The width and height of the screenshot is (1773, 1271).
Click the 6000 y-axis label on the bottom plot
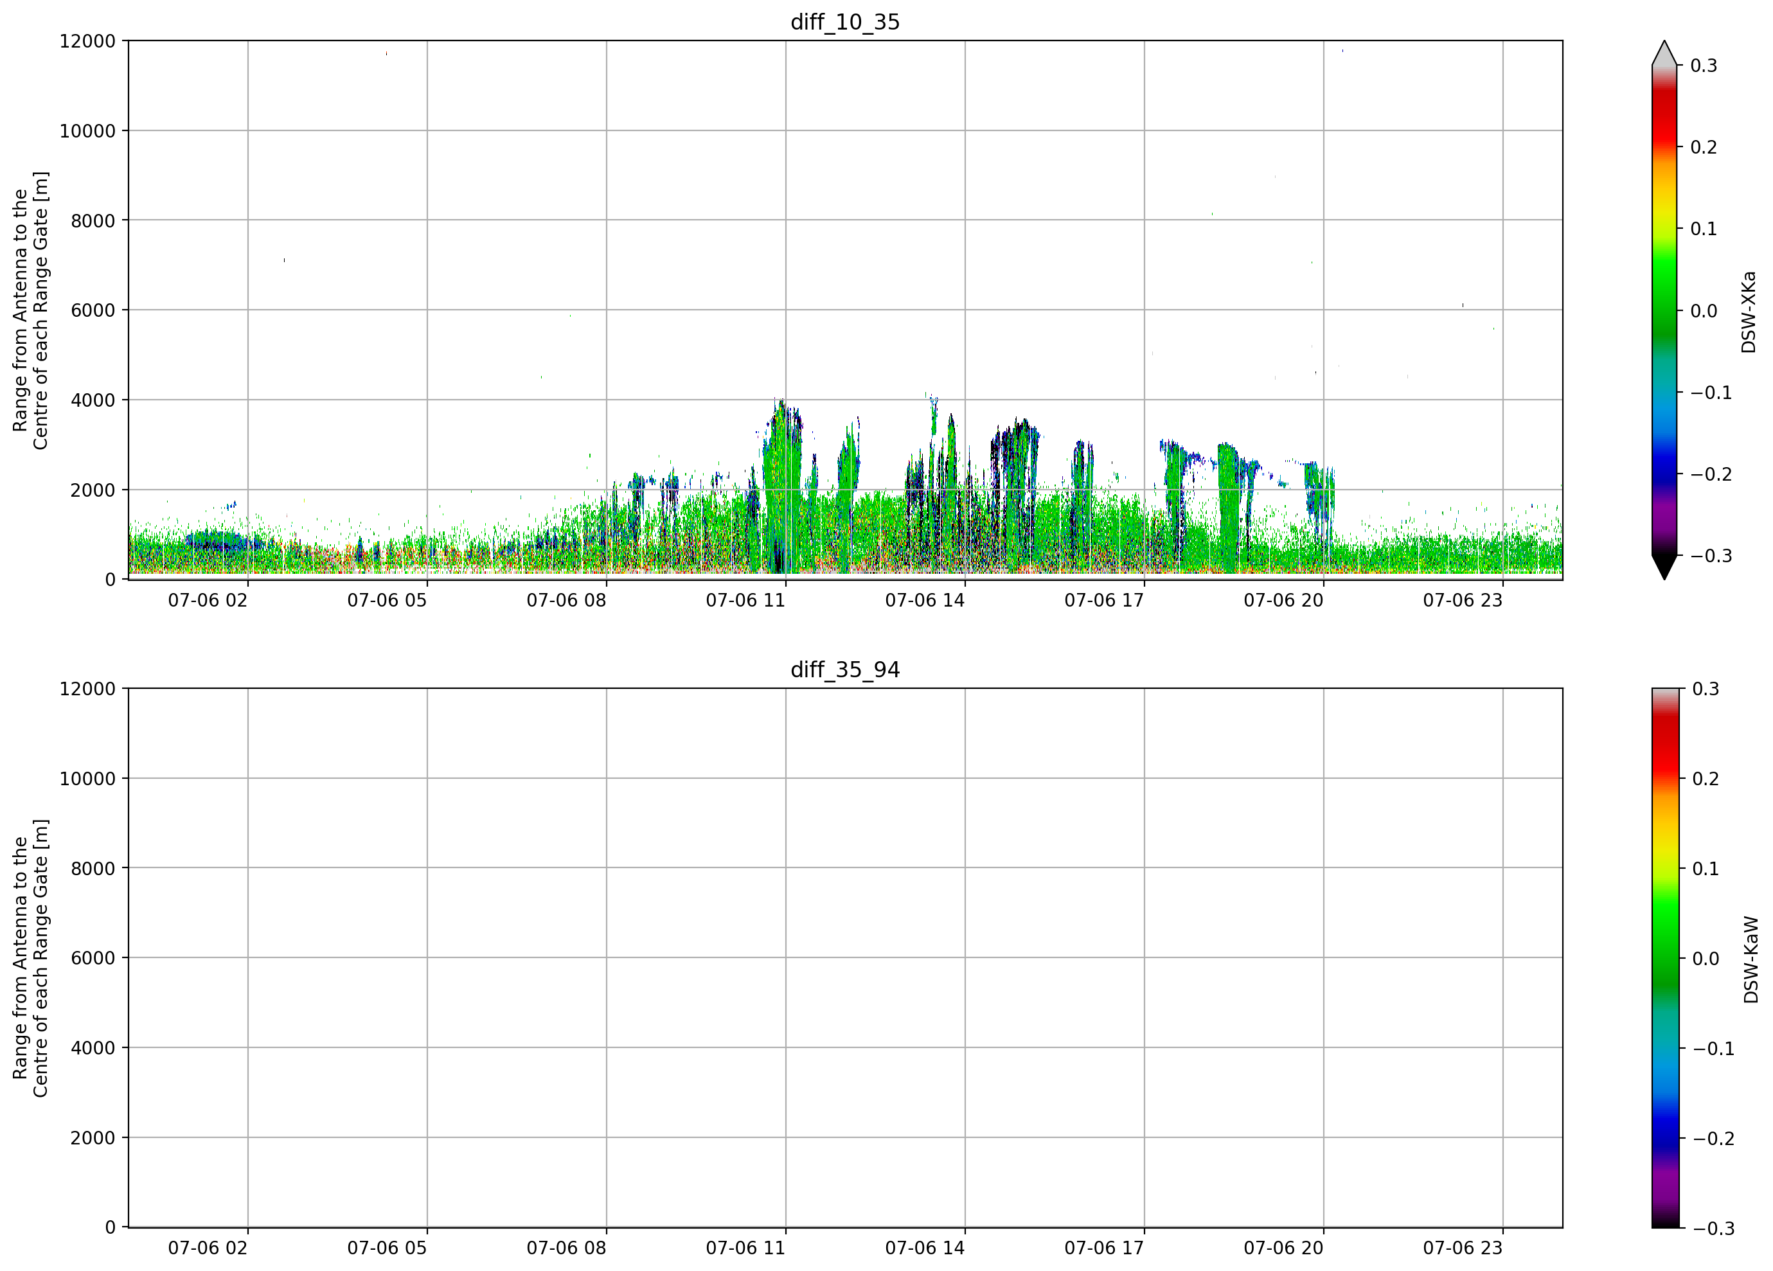point(93,958)
